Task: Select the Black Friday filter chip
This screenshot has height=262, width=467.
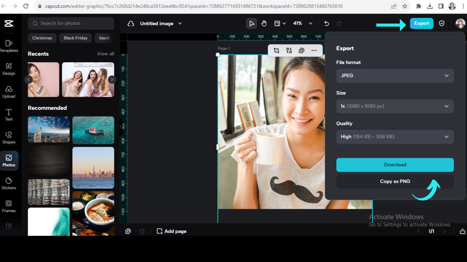Action: 75,38
